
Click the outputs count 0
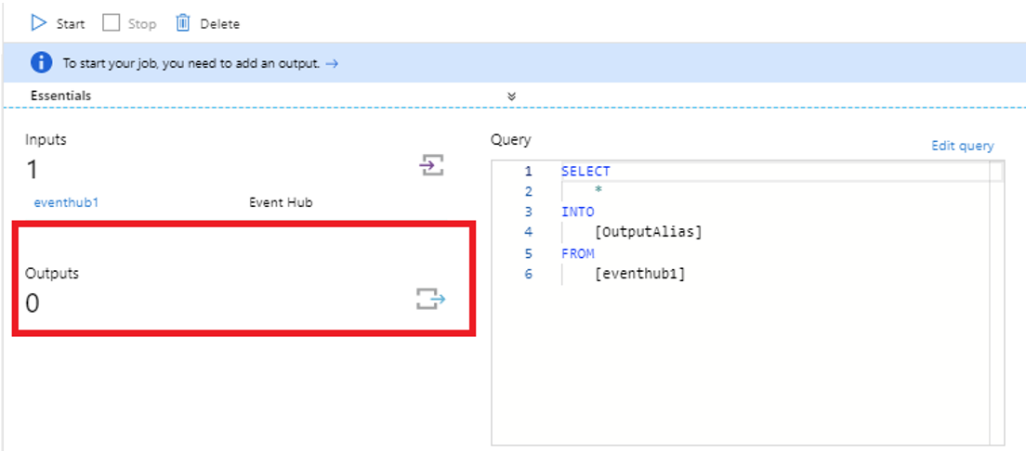coord(32,303)
